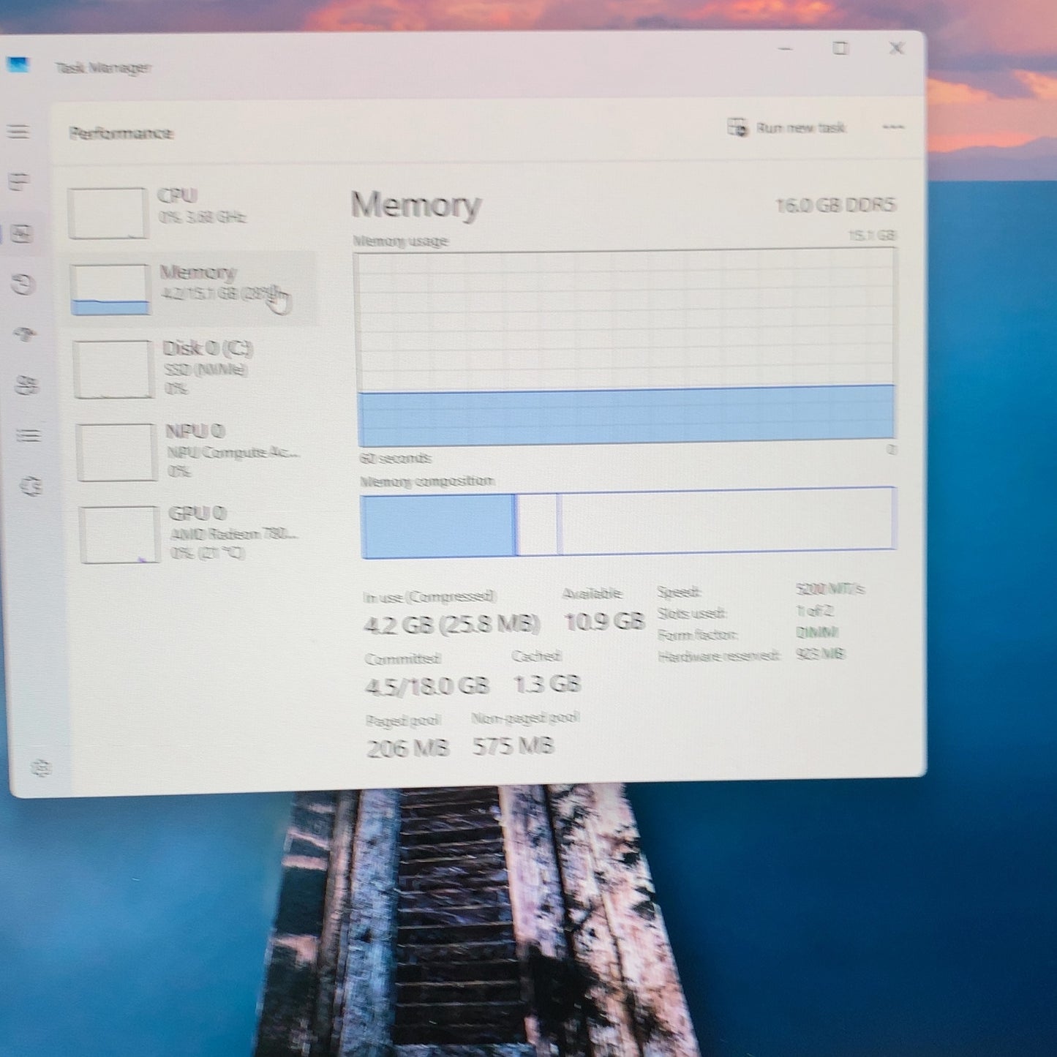This screenshot has width=1057, height=1057.
Task: Click the Memory composition label
Action: click(427, 481)
